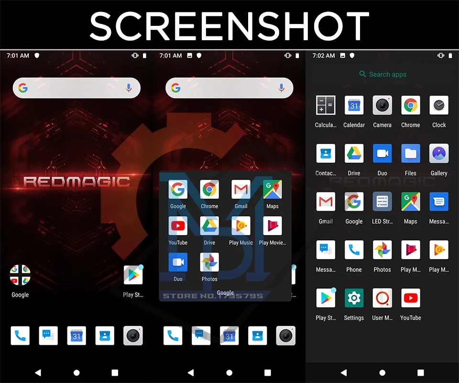Tap the Home button on app drawer screen
The width and height of the screenshot is (459, 383).
click(382, 373)
